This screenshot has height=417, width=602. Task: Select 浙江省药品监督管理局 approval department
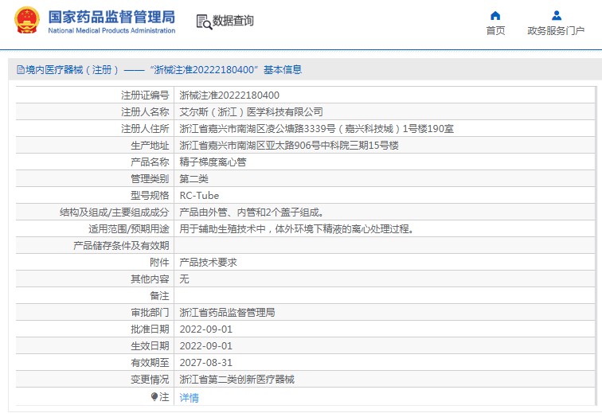[x=227, y=313]
